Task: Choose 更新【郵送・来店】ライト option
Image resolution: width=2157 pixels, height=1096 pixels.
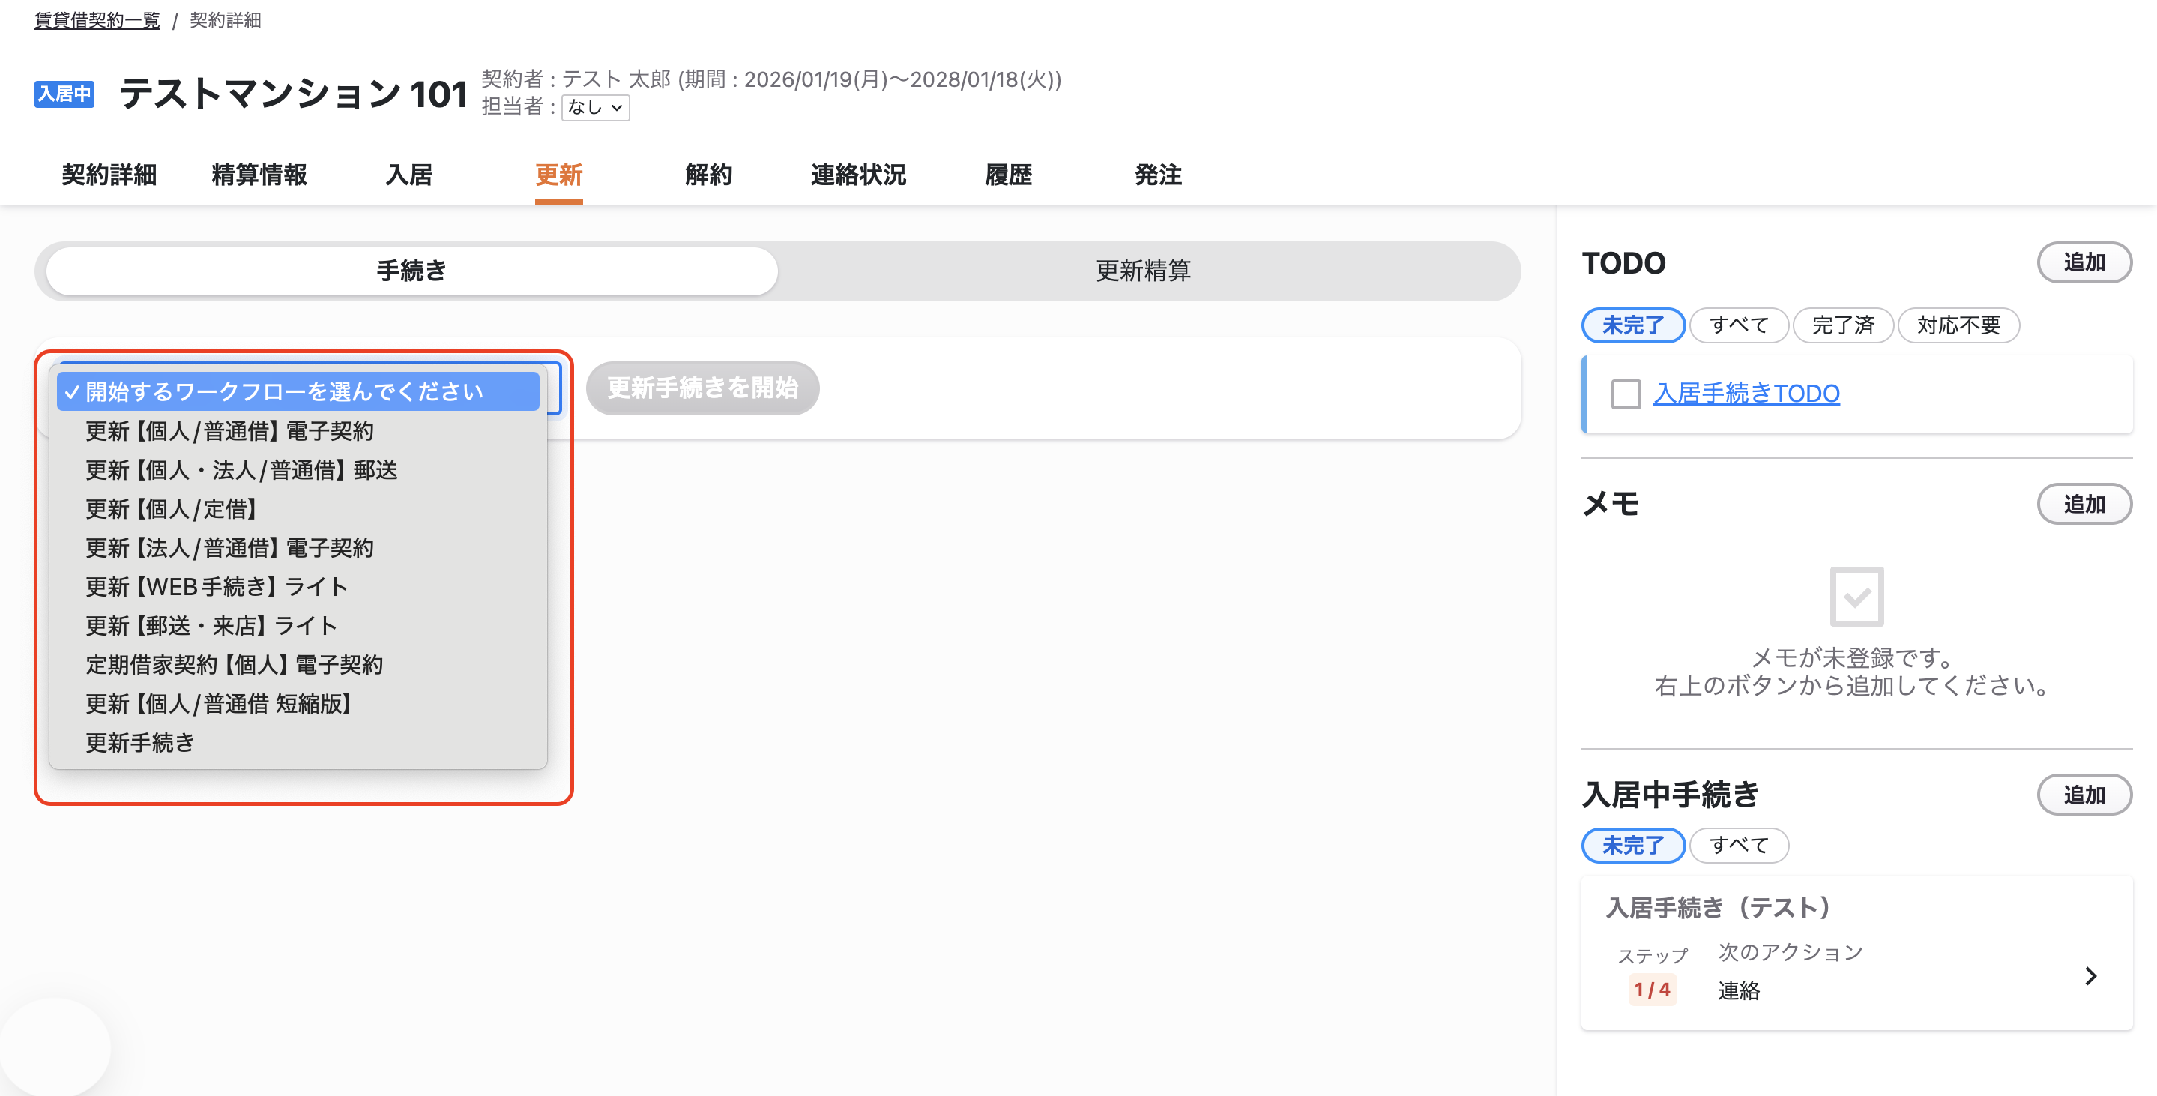Action: click(x=298, y=625)
